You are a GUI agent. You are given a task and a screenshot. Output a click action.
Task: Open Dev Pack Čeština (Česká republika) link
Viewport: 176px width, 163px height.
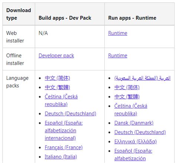click(61, 100)
